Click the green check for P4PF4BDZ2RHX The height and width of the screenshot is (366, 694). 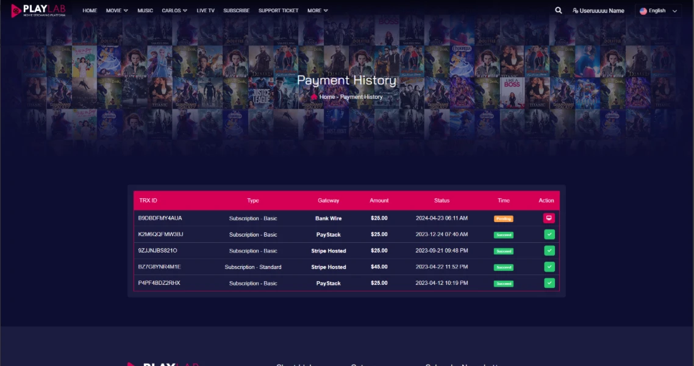click(549, 283)
